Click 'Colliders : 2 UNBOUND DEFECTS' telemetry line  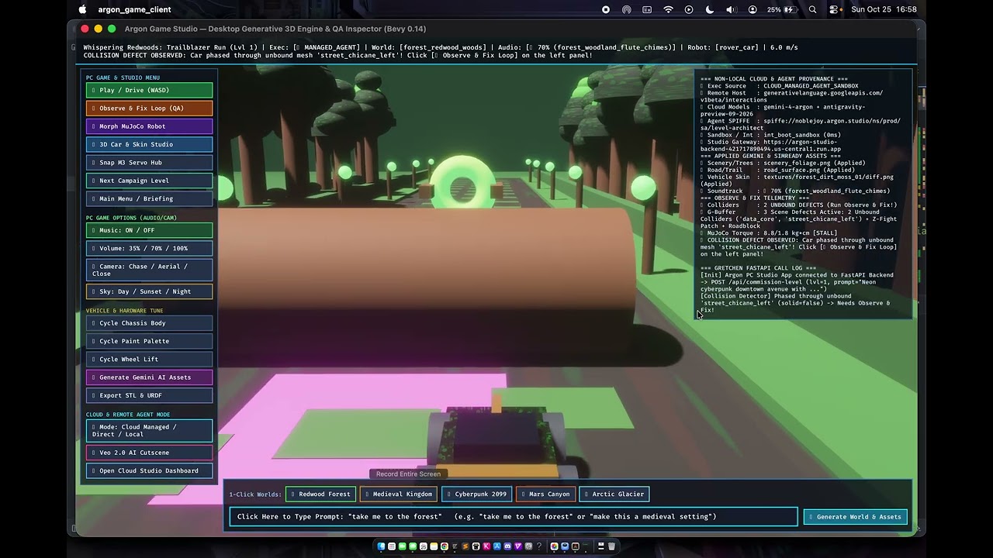coord(798,205)
